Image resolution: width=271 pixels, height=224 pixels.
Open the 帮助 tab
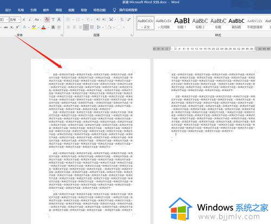pyautogui.click(x=84, y=10)
